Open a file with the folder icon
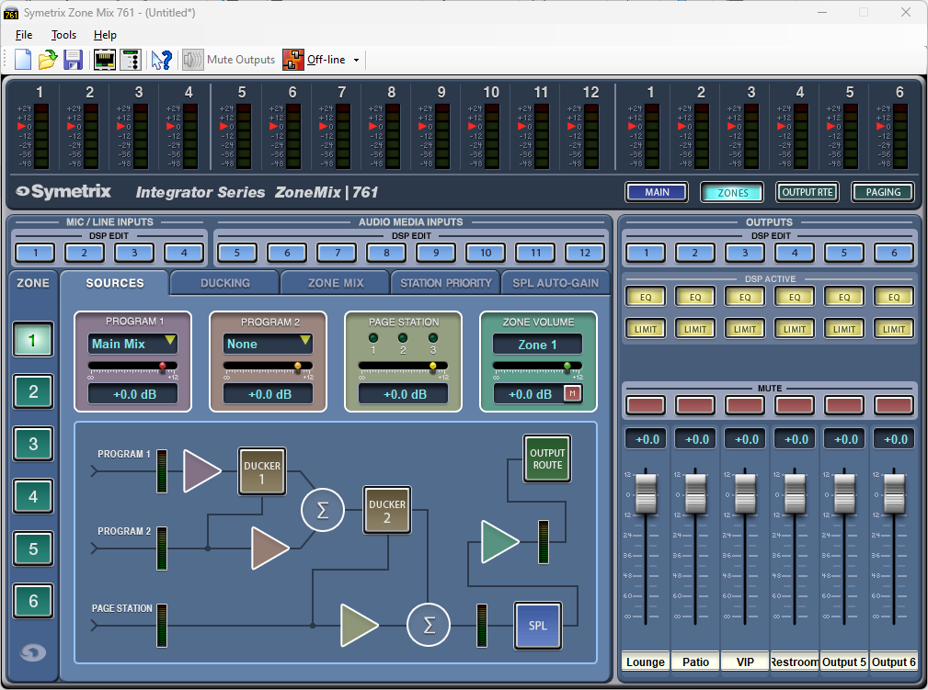This screenshot has width=928, height=690. (48, 60)
